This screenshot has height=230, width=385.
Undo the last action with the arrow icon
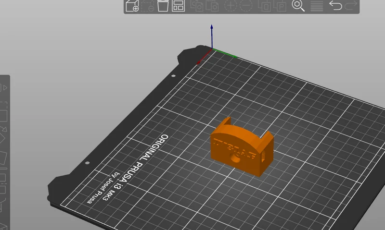[335, 5]
